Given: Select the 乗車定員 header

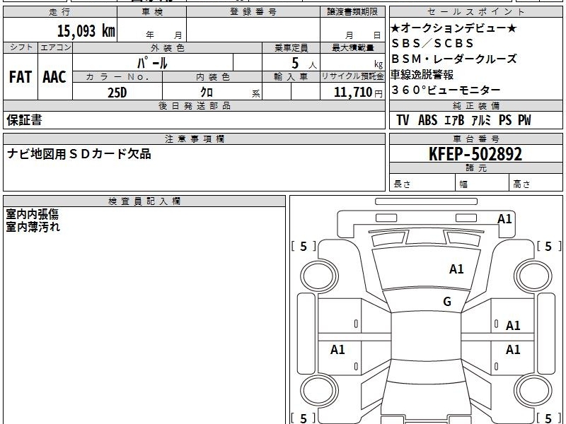Looking at the screenshot, I should pyautogui.click(x=291, y=47).
